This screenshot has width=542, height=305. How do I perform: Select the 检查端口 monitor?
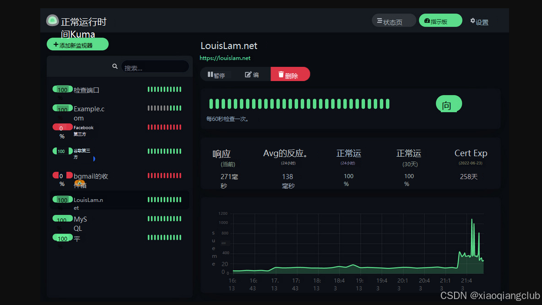119,90
